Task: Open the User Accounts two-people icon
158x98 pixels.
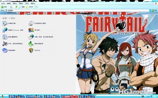Action: pos(31,30)
